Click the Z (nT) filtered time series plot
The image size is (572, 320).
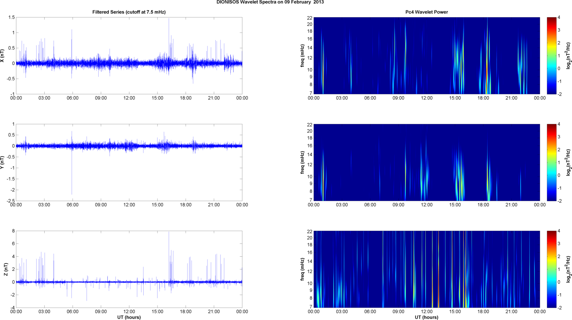point(129,269)
